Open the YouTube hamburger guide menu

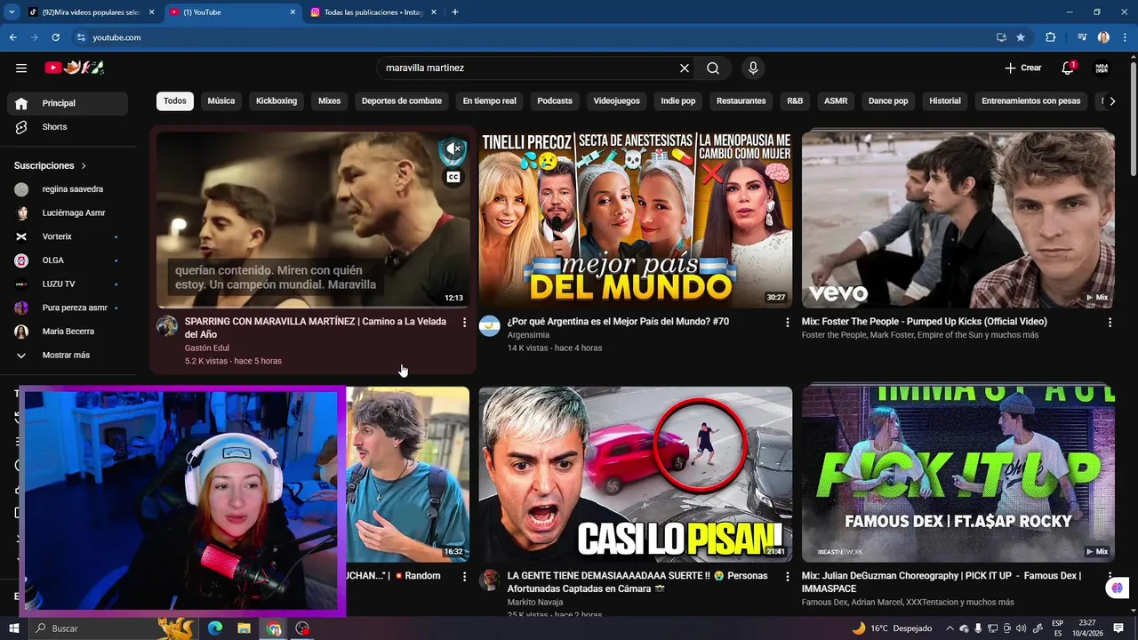pyautogui.click(x=21, y=68)
